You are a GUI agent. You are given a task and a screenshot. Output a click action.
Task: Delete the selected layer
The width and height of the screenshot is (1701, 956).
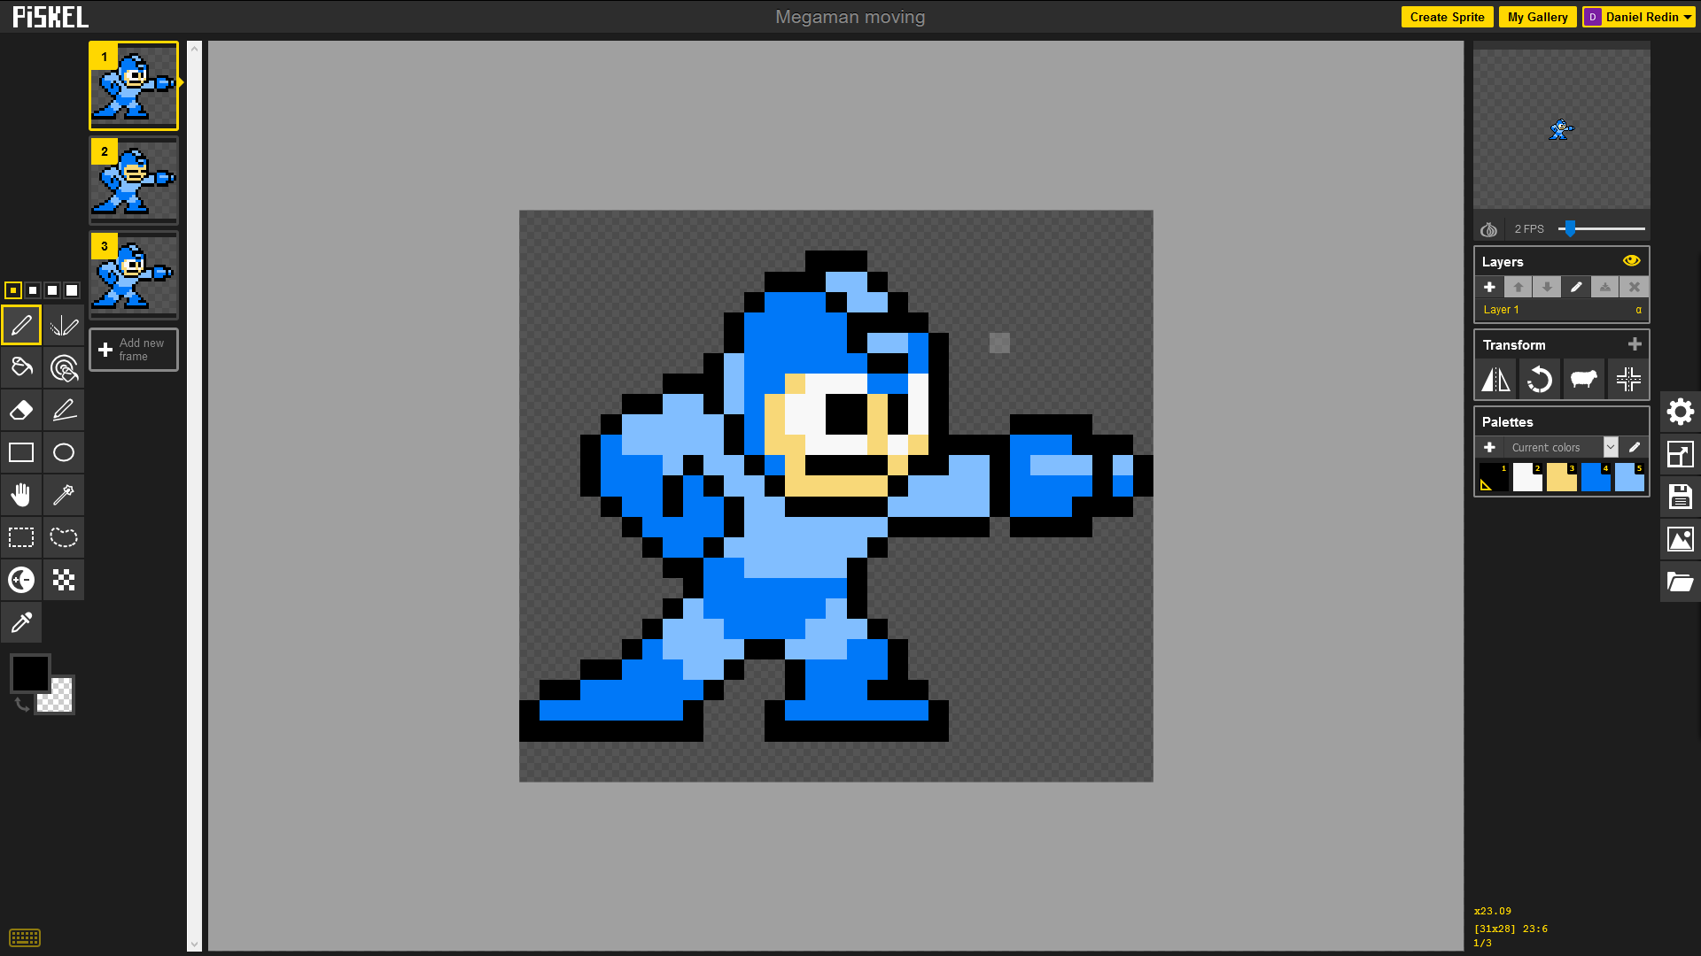click(1635, 287)
